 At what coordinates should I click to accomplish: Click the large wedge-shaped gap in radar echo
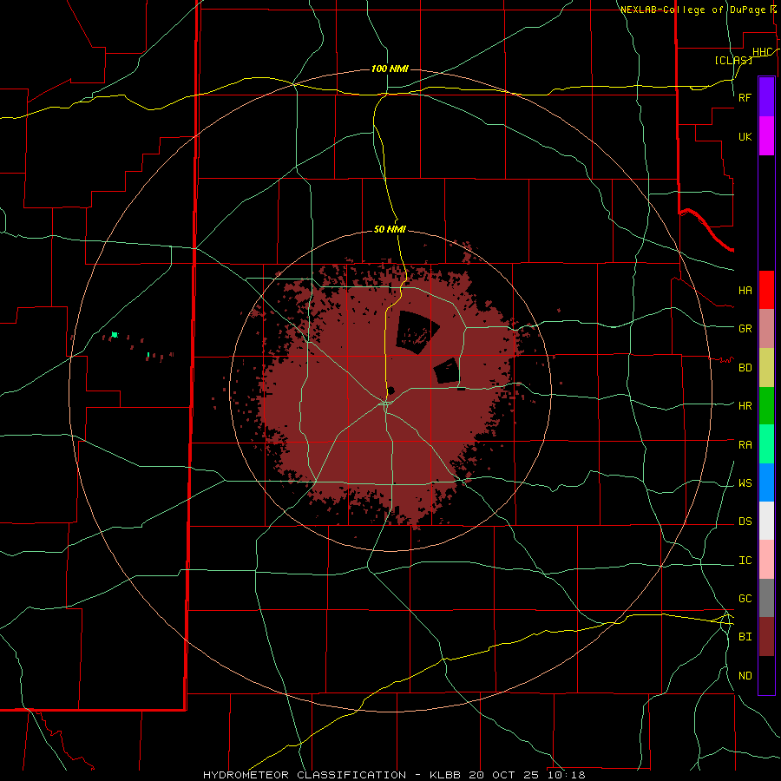416,331
